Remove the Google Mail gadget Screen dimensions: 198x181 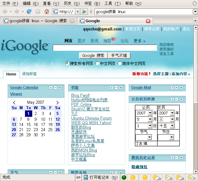181,88
